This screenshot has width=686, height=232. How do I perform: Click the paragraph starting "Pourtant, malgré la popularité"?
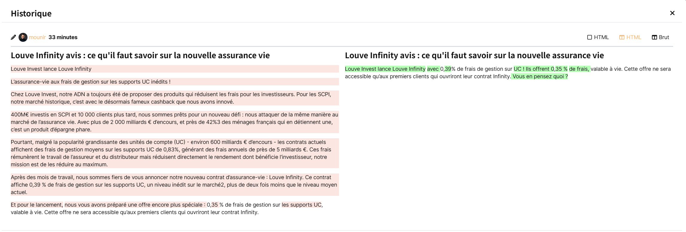(171, 153)
